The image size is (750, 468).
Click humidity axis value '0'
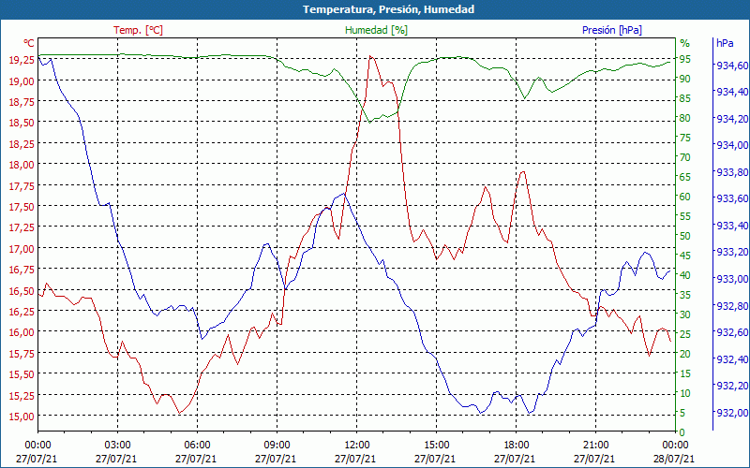pyautogui.click(x=682, y=432)
